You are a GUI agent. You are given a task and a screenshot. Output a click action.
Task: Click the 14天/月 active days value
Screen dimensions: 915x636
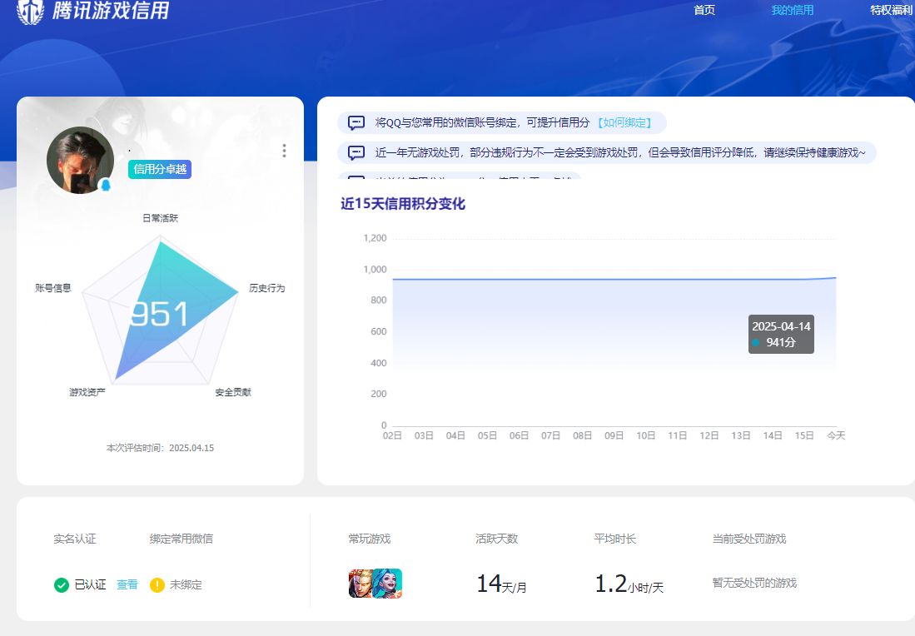(502, 584)
